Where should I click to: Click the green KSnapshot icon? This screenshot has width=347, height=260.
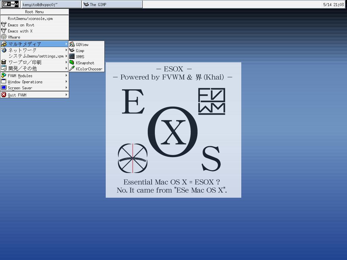[x=72, y=63]
